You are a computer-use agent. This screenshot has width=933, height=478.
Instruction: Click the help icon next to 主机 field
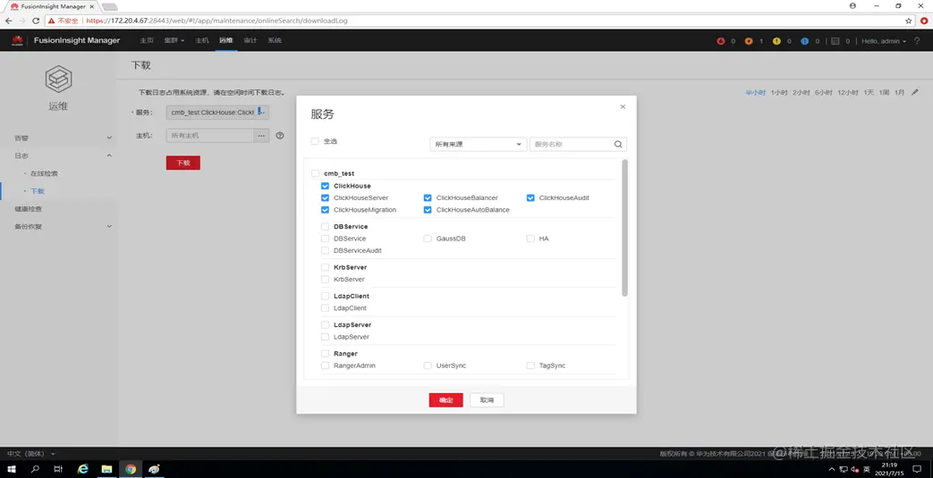click(280, 136)
